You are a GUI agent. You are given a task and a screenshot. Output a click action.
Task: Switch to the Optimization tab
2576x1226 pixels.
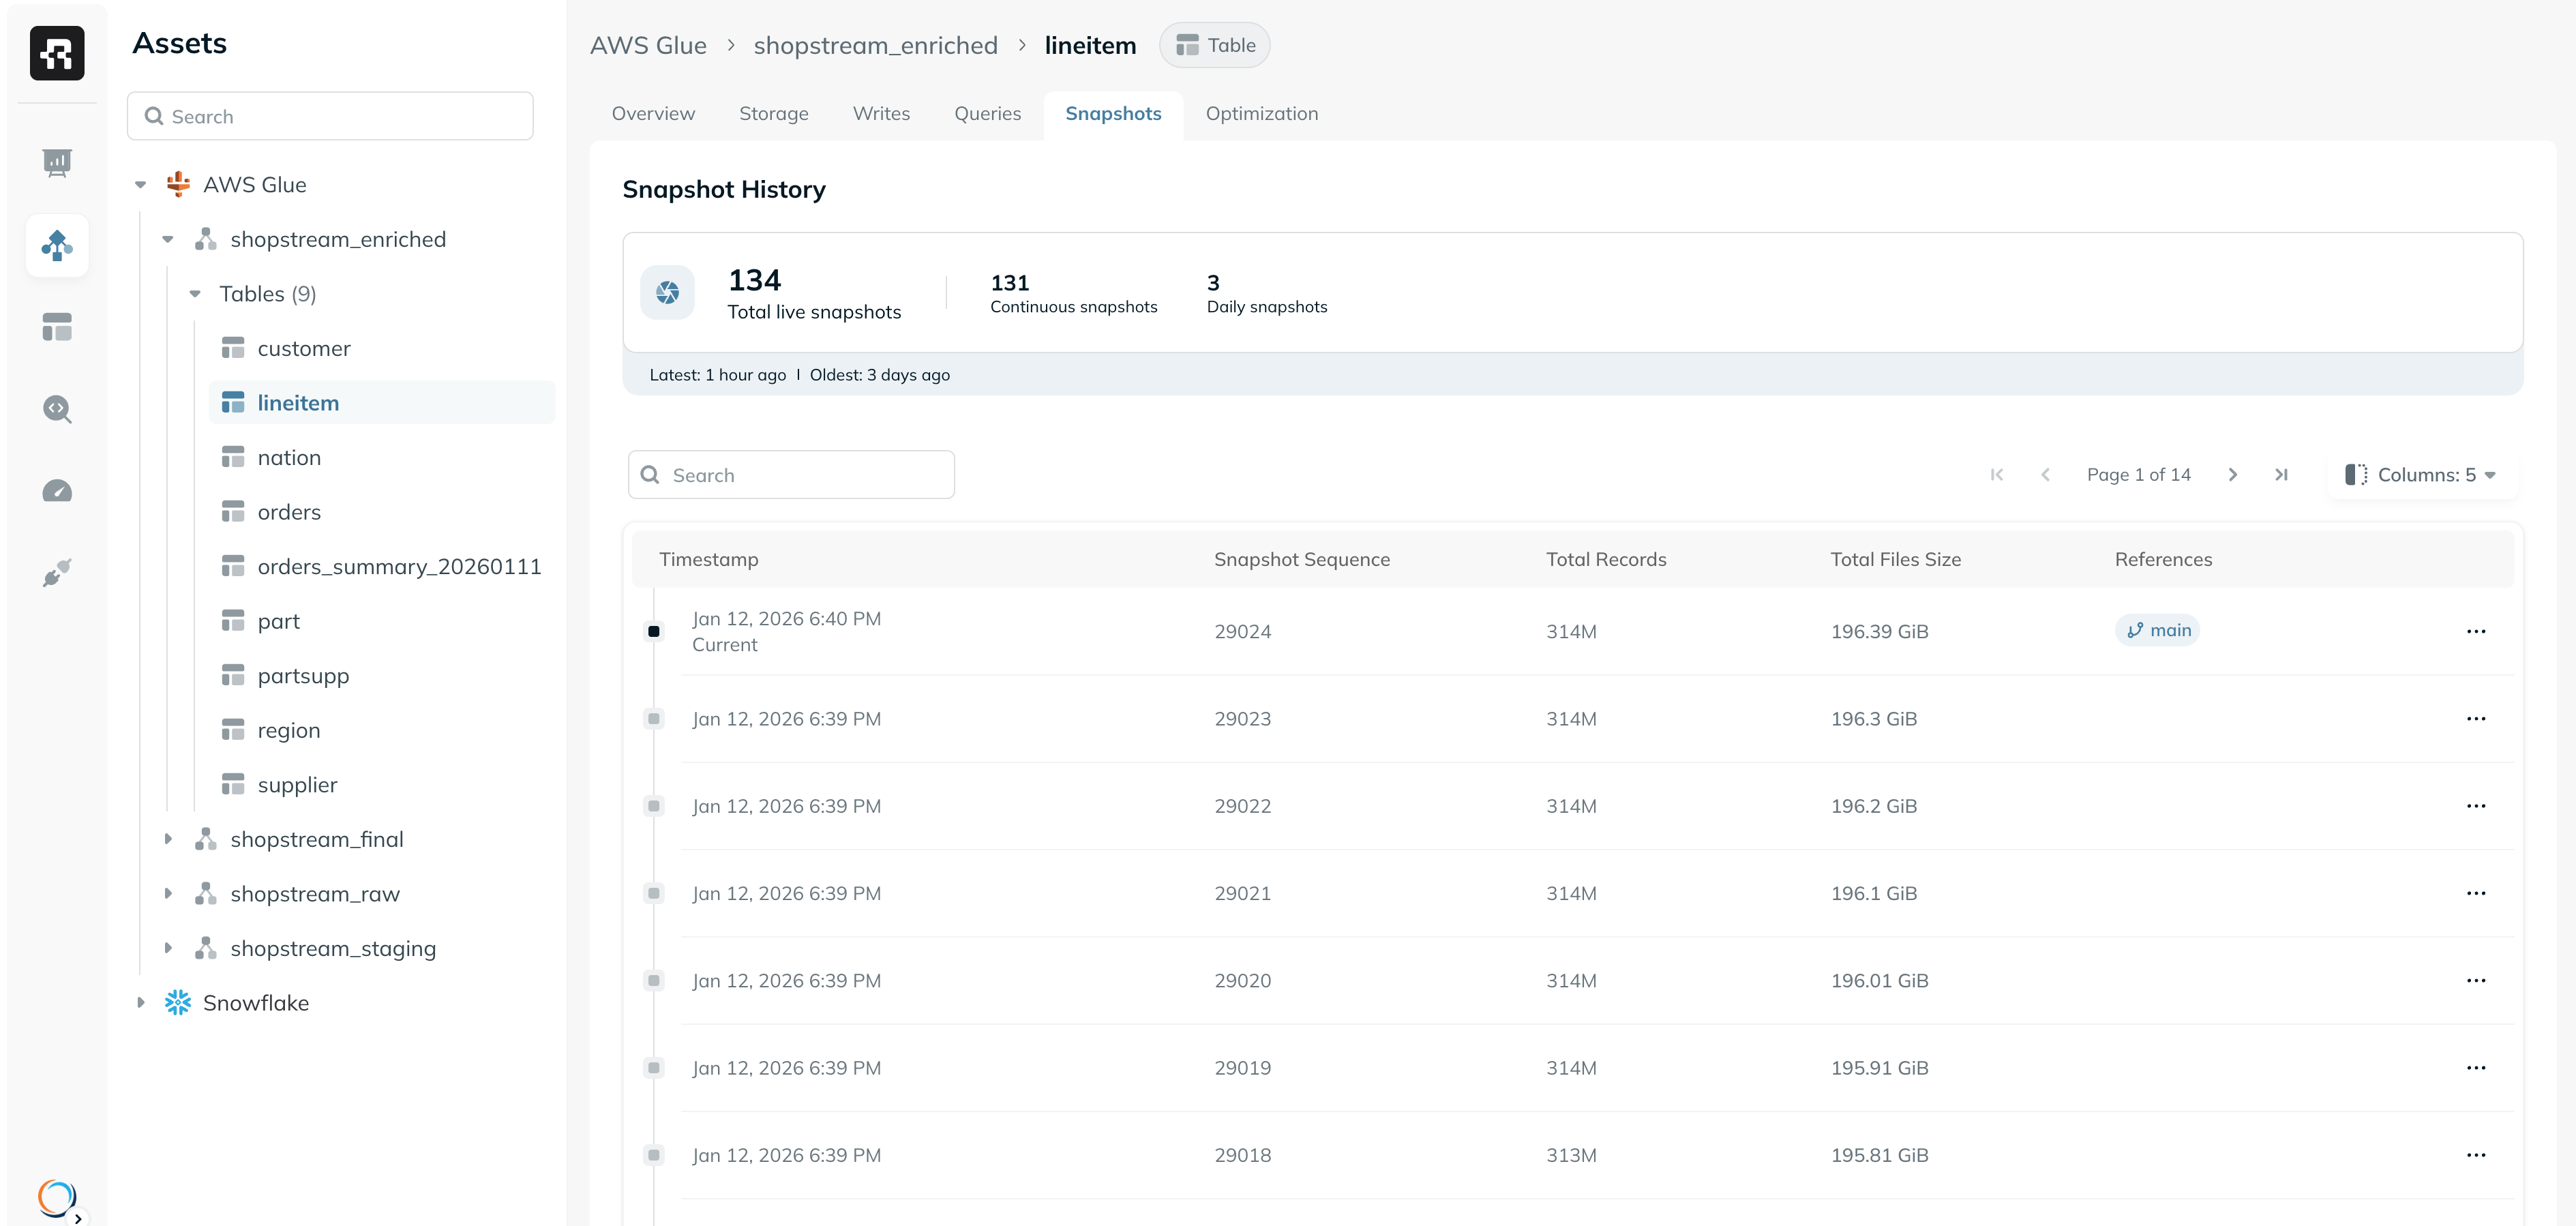1261,114
